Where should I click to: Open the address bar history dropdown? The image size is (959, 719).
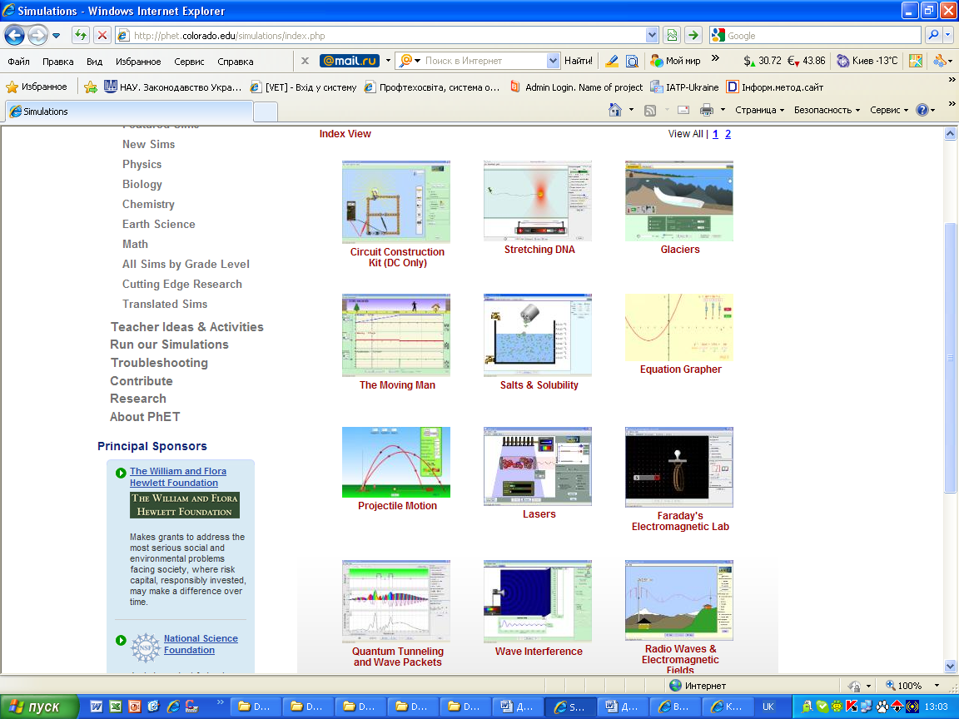[652, 36]
